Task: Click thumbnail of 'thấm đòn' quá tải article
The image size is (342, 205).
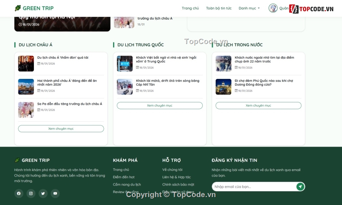Action: pyautogui.click(x=26, y=63)
